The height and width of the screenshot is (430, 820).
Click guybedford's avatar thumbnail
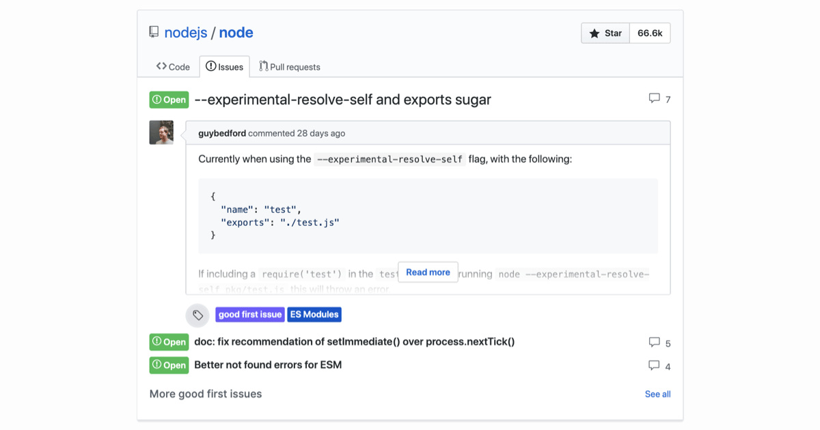(161, 132)
